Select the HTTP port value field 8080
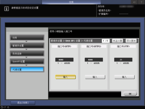Screen dimensions: 145x109 pos(64,60)
